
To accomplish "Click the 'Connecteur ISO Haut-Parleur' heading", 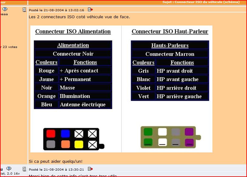I will tap(170, 32).
